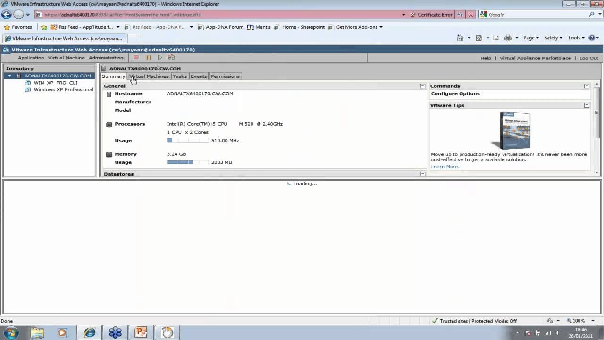
Task: Click the Refresh icon next to Certificate Error
Action: (x=460, y=15)
